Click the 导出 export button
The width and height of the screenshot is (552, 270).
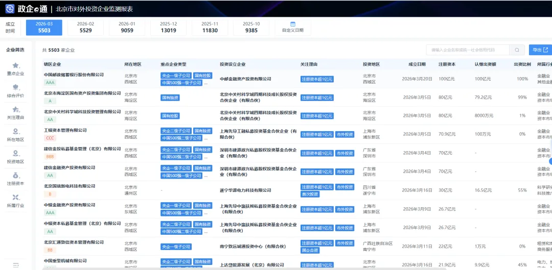tap(540, 50)
